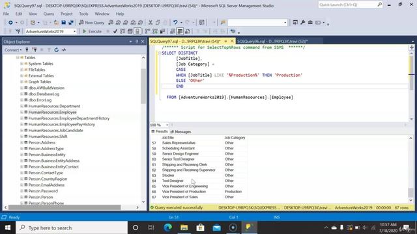This screenshot has height=234, width=417.
Task: Click the Quick Launch search field
Action: [347, 5]
